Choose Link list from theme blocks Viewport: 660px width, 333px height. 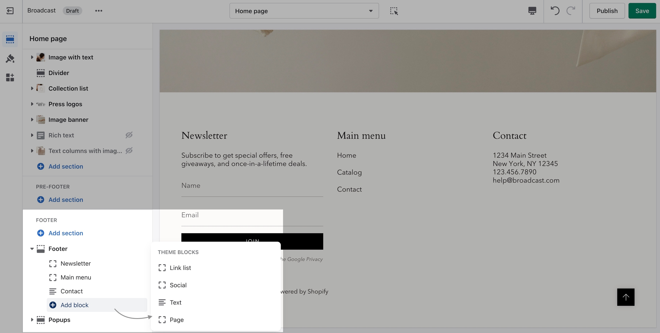180,268
